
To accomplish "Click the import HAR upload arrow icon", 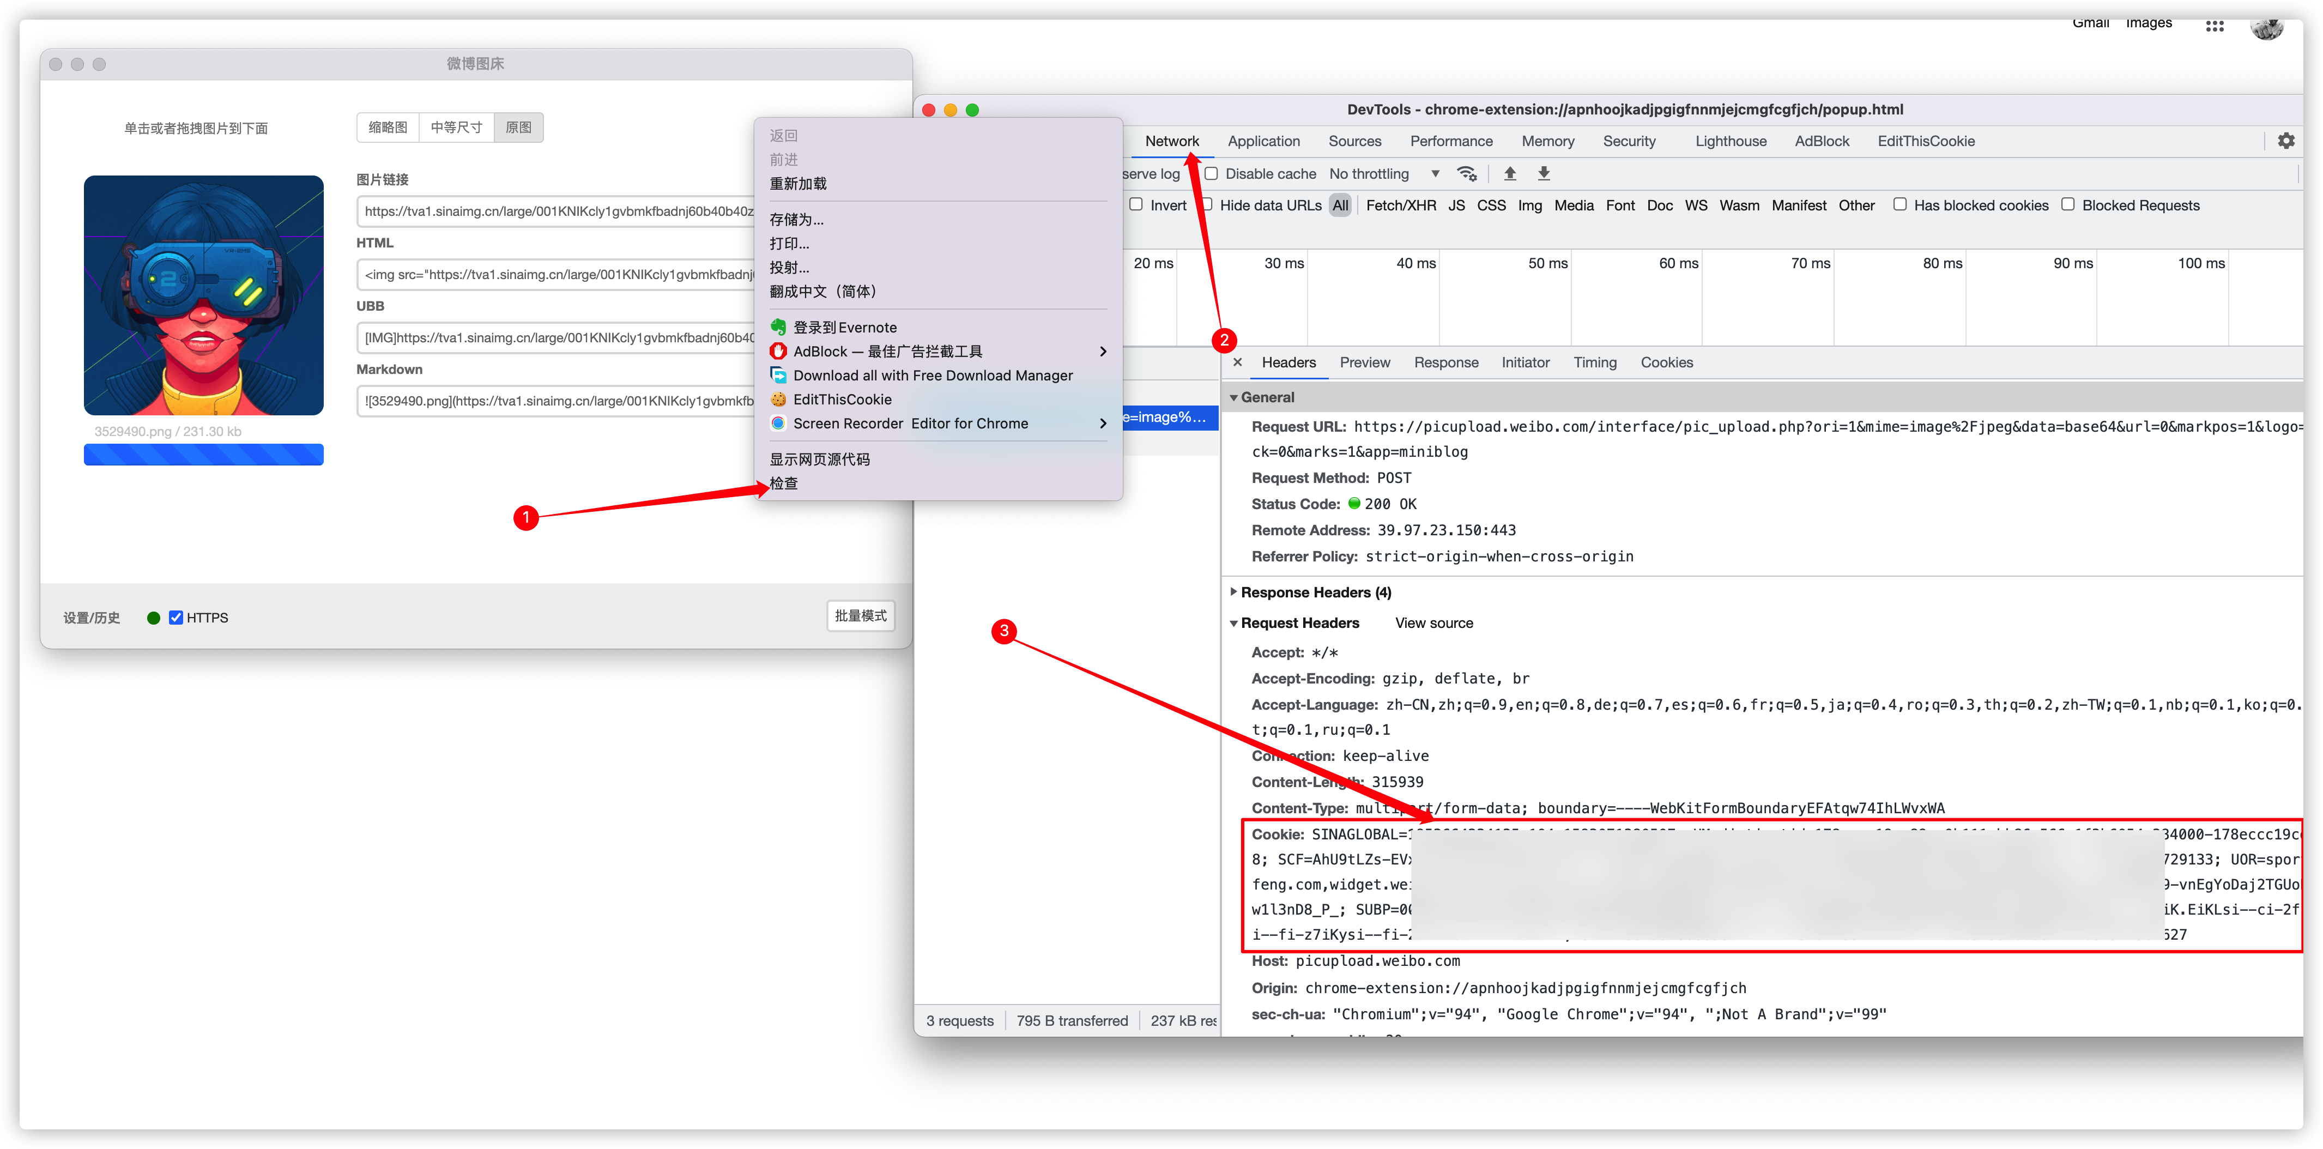I will tap(1510, 174).
